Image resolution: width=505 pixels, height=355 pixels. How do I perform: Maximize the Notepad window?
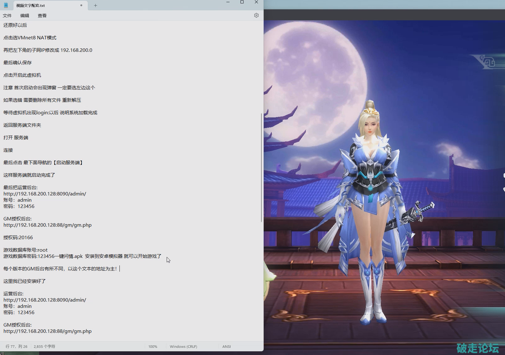click(x=242, y=2)
